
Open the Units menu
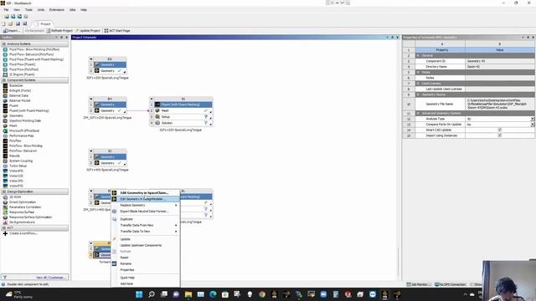coord(41,10)
